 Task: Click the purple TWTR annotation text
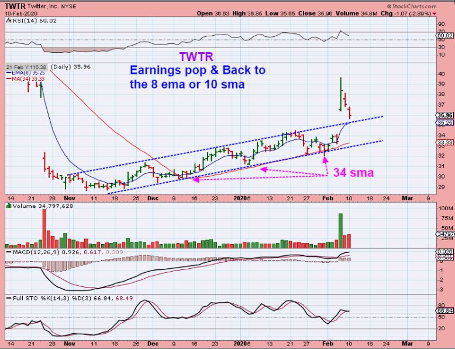[x=196, y=57]
